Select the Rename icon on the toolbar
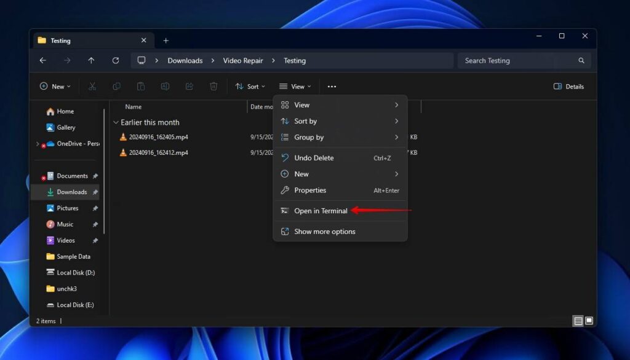 click(x=165, y=86)
